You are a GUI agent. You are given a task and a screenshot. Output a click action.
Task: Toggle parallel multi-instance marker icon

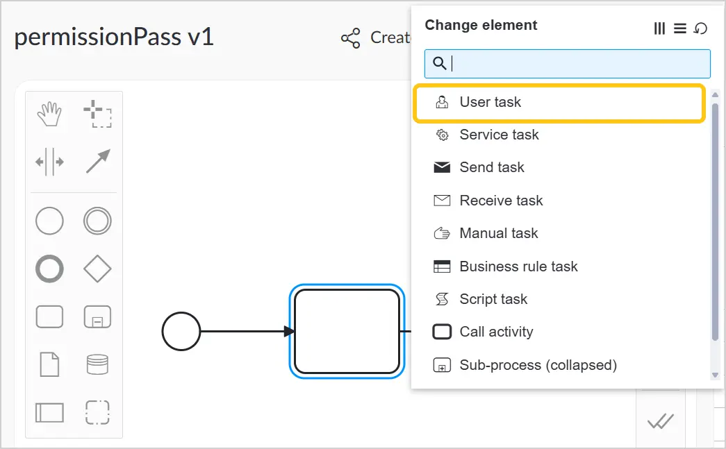(659, 28)
